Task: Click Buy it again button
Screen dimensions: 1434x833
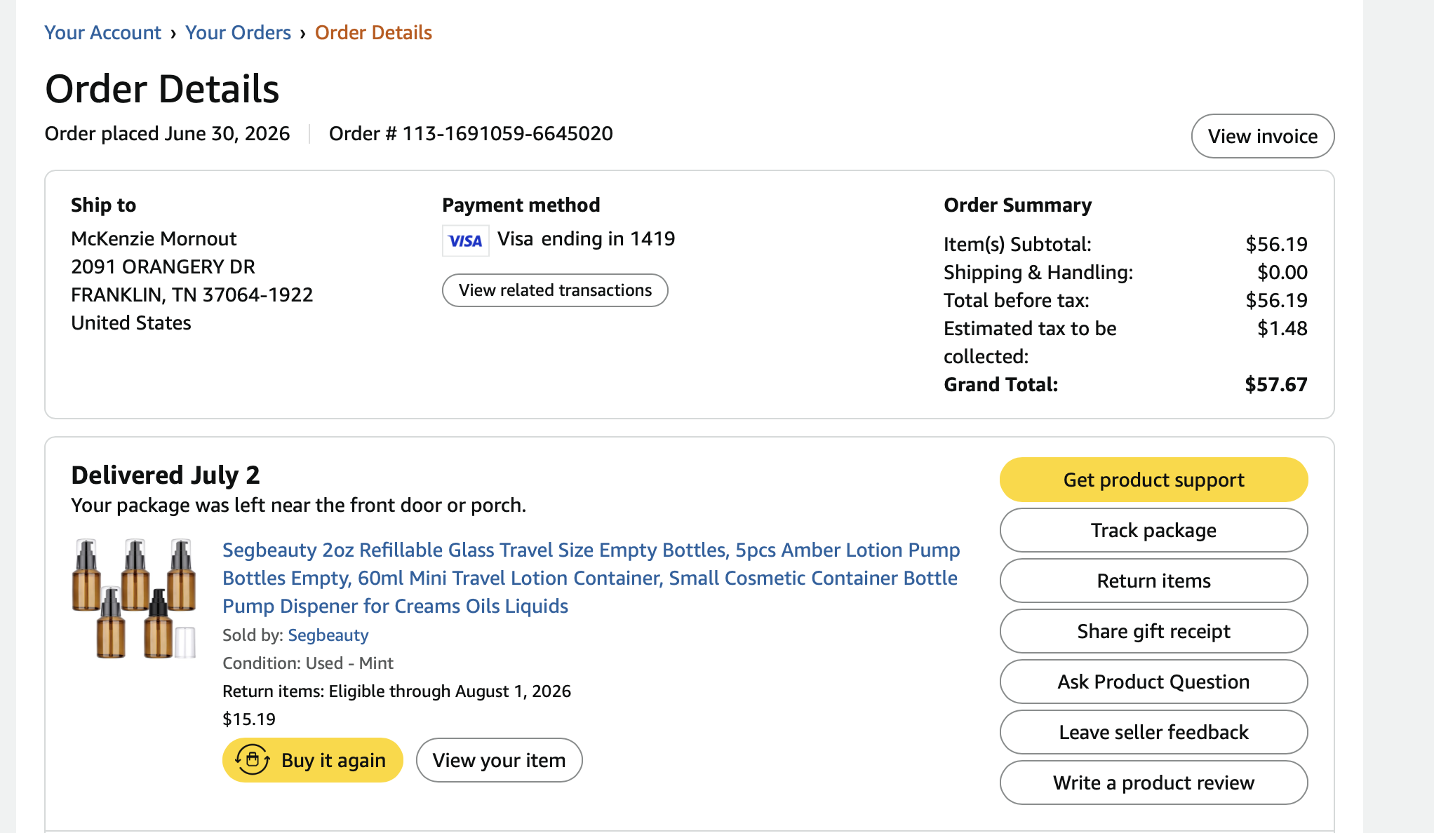Action: coord(313,760)
